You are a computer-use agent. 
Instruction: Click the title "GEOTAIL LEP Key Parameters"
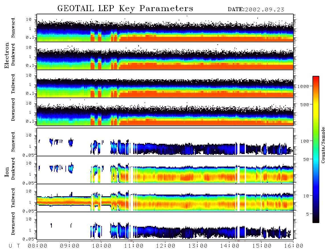[x=125, y=9]
